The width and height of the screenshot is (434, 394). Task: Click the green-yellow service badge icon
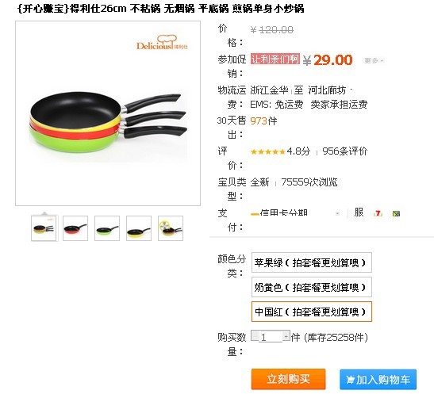(396, 213)
